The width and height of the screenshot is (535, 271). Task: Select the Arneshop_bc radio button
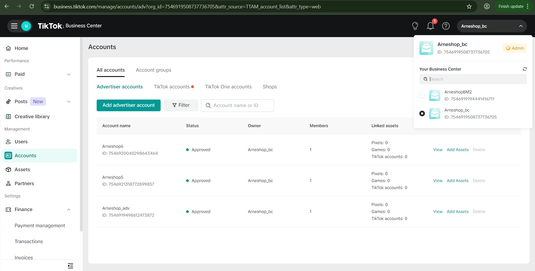422,113
